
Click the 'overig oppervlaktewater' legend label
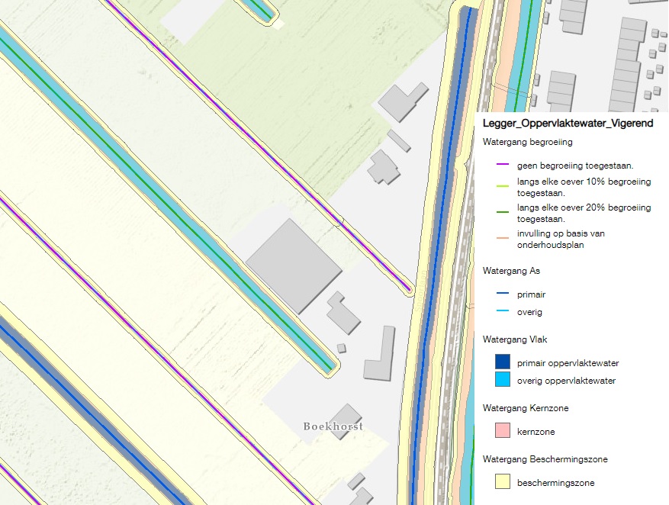566,381
